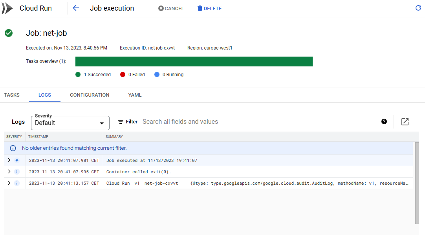Screen dimensions: 425x235
Task: Expand the Cloud Run audit log entry
Action: click(9, 183)
